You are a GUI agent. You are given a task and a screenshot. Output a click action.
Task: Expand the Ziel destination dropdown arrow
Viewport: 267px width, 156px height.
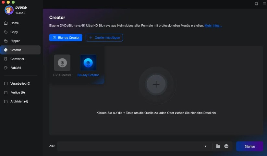pos(206,146)
